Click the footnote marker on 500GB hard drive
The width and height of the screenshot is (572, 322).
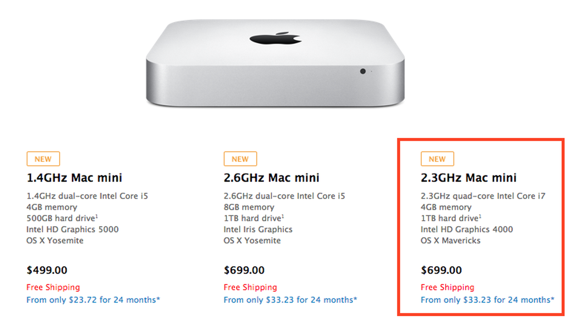pyautogui.click(x=98, y=216)
